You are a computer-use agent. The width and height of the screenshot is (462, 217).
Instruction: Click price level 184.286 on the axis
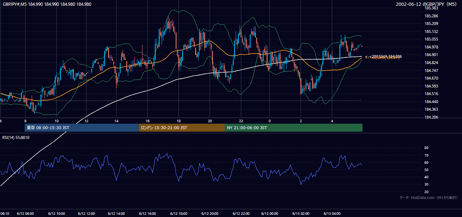tap(431, 117)
